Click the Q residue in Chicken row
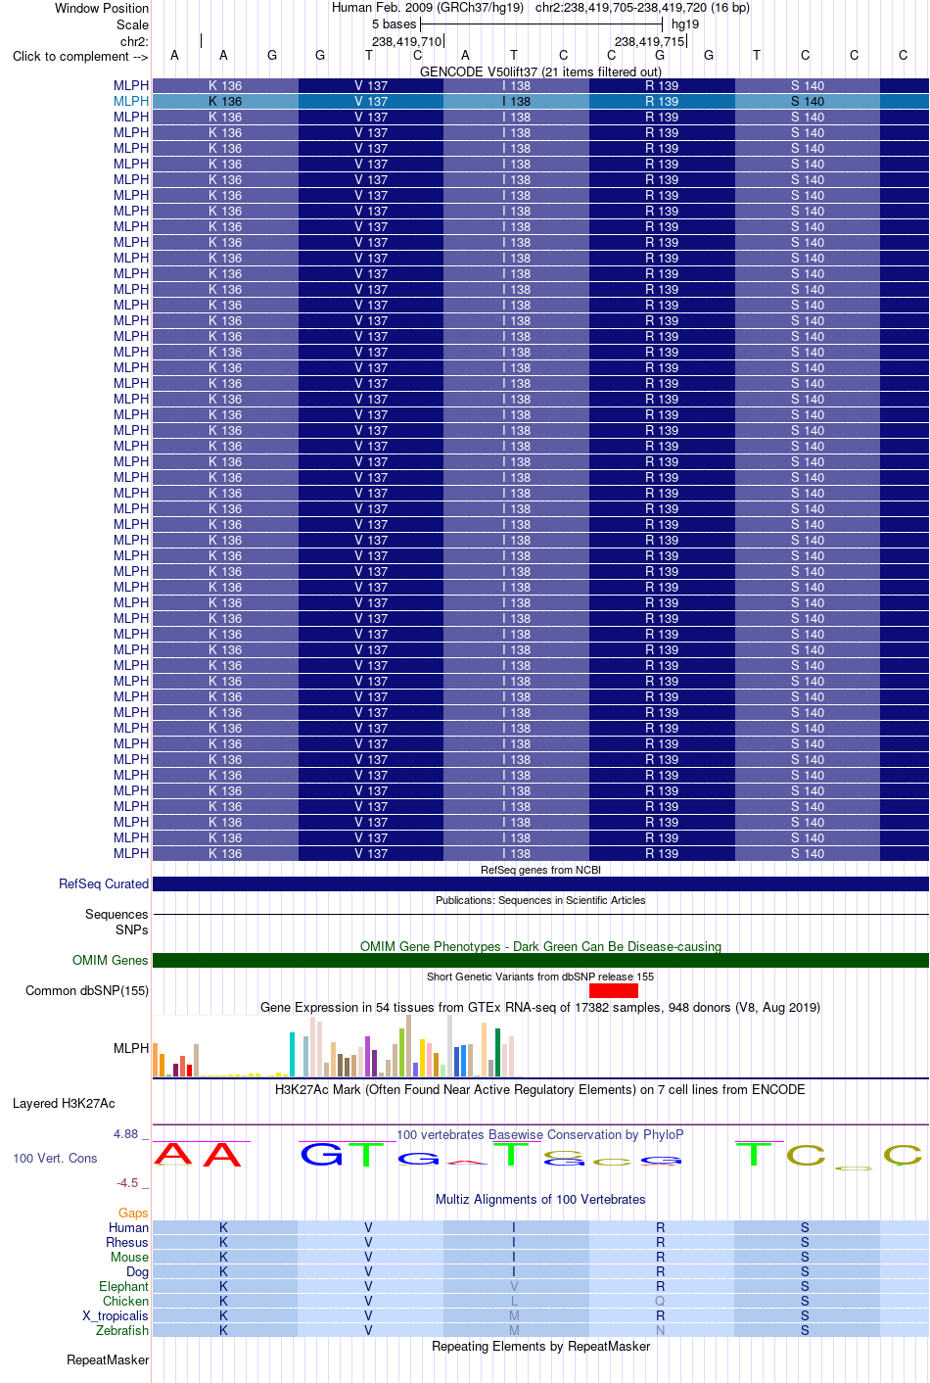 pos(660,1301)
